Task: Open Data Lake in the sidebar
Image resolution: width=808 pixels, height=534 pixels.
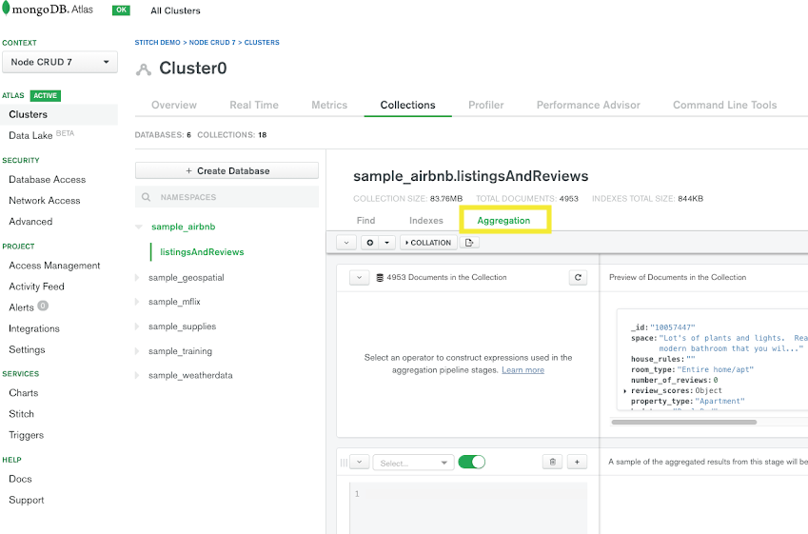Action: coord(30,135)
